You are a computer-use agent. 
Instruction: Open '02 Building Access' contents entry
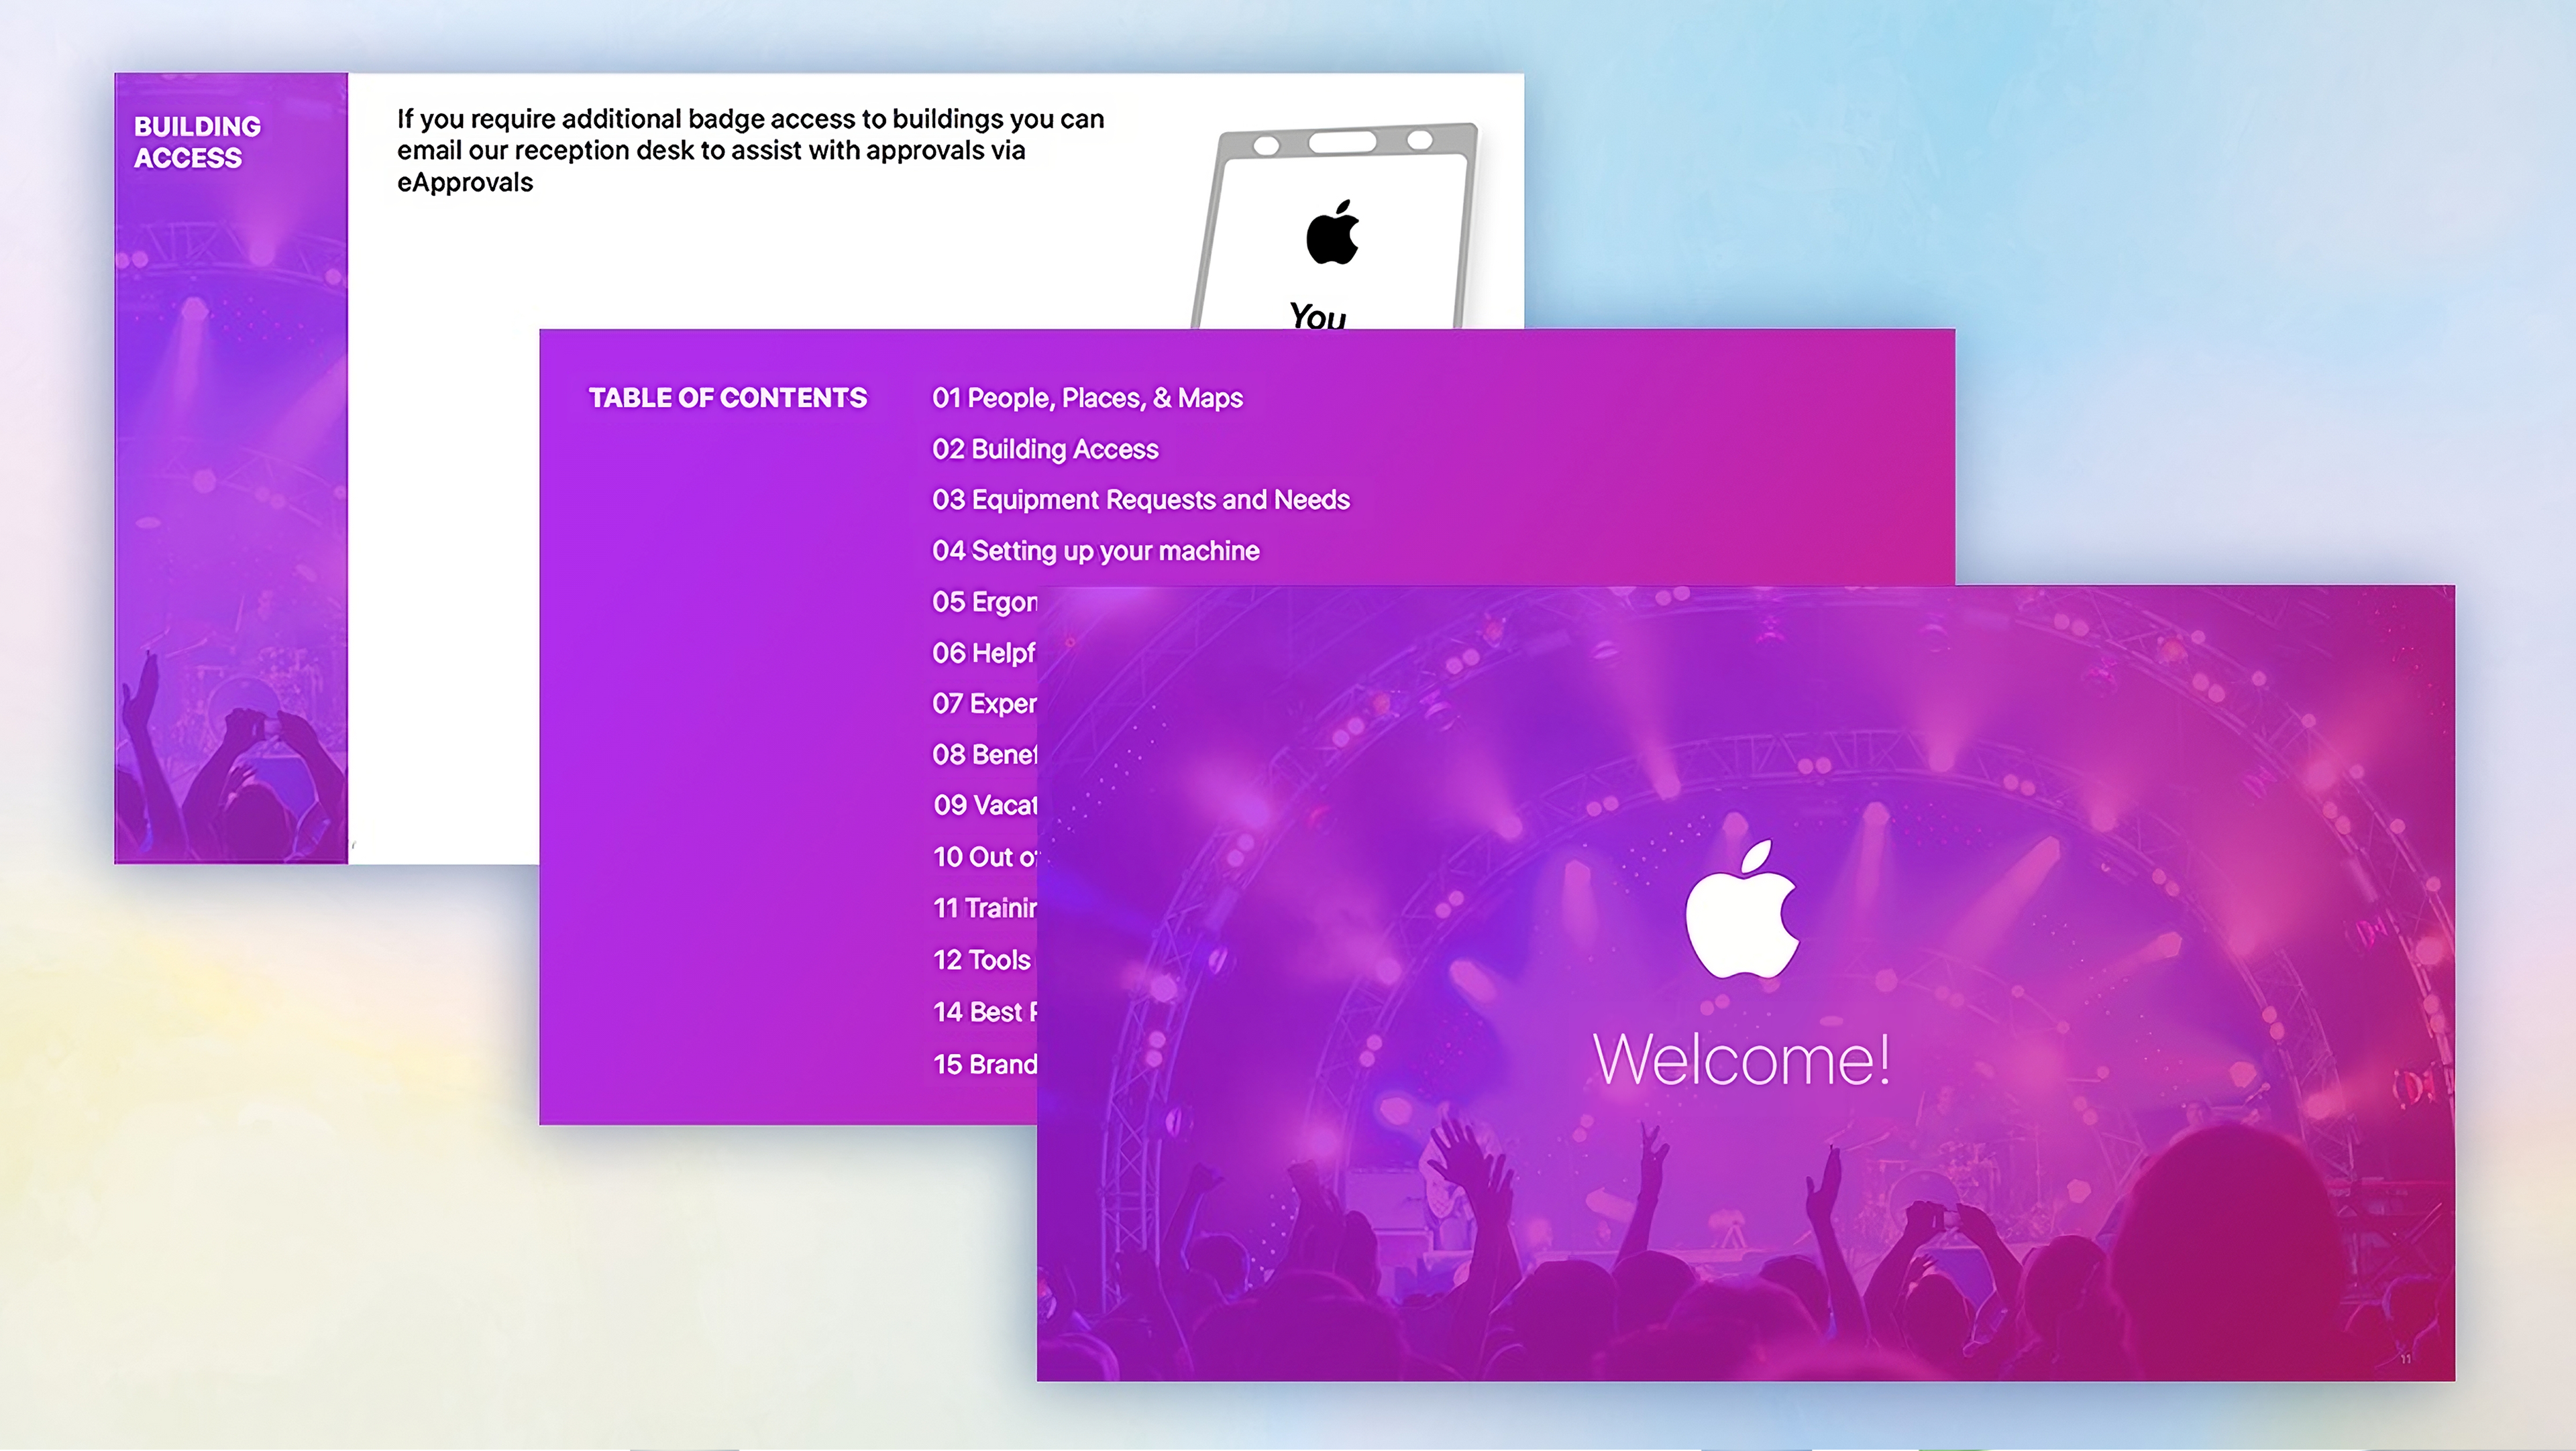click(1045, 449)
